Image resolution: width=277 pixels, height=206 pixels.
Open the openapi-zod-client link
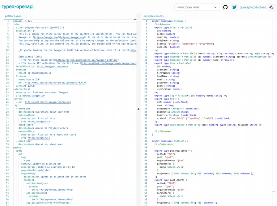click(252, 7)
